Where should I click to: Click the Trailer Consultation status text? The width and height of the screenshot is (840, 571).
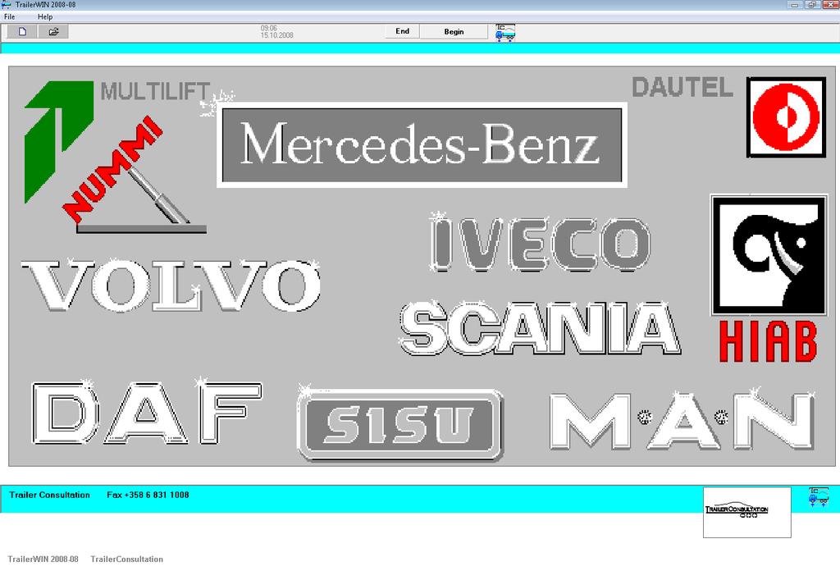pyautogui.click(x=50, y=495)
